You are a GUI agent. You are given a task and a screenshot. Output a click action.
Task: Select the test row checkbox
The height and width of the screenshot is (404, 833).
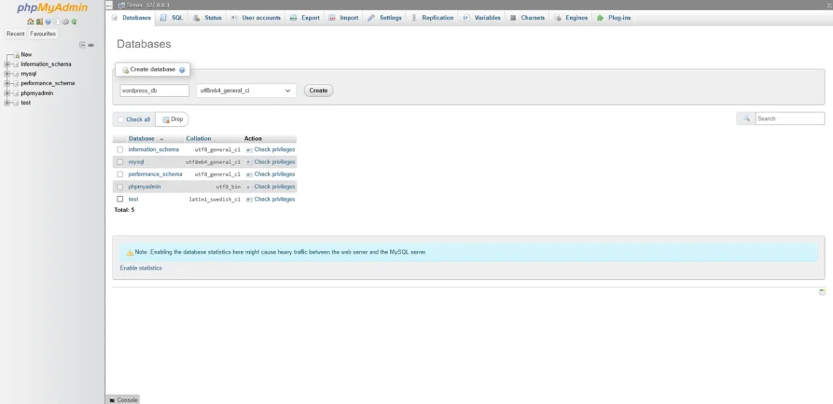[x=120, y=199]
